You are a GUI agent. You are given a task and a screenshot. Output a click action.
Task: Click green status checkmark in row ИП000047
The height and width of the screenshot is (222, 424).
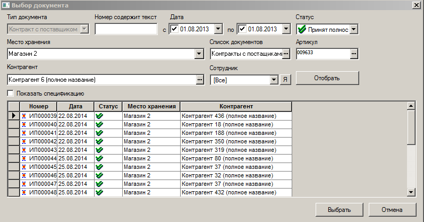pos(99,184)
